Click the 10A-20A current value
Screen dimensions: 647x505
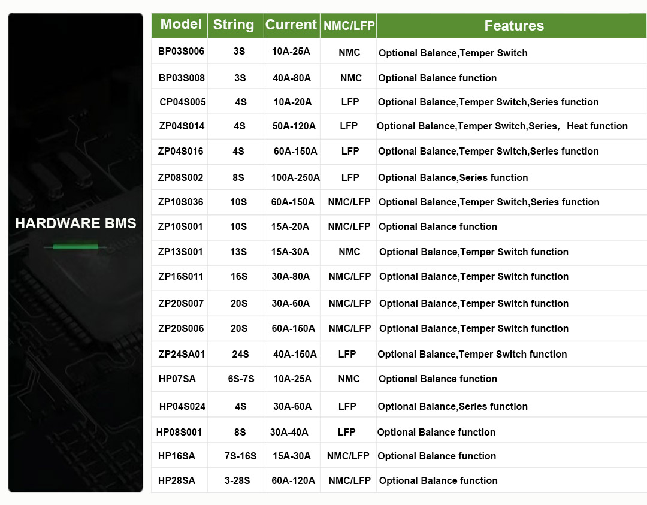[x=292, y=102]
